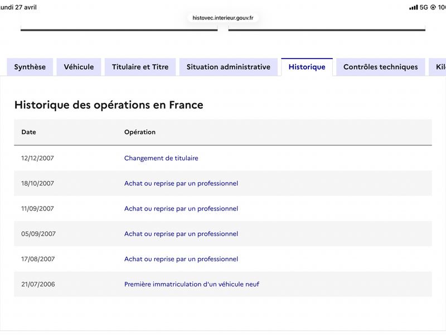Click the Historique des opérations en France heading
The image size is (446, 335).
click(x=109, y=105)
